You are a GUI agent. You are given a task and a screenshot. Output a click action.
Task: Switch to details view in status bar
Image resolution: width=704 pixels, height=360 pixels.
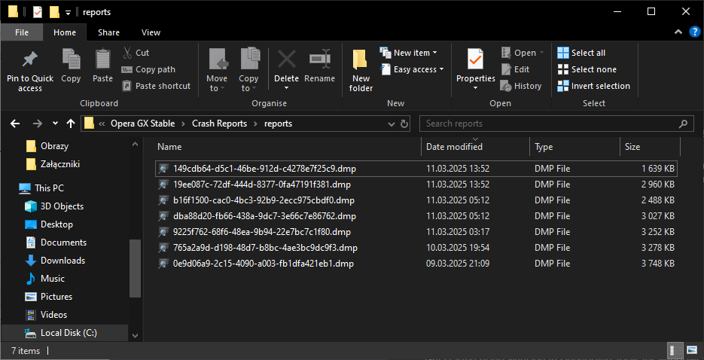point(675,351)
